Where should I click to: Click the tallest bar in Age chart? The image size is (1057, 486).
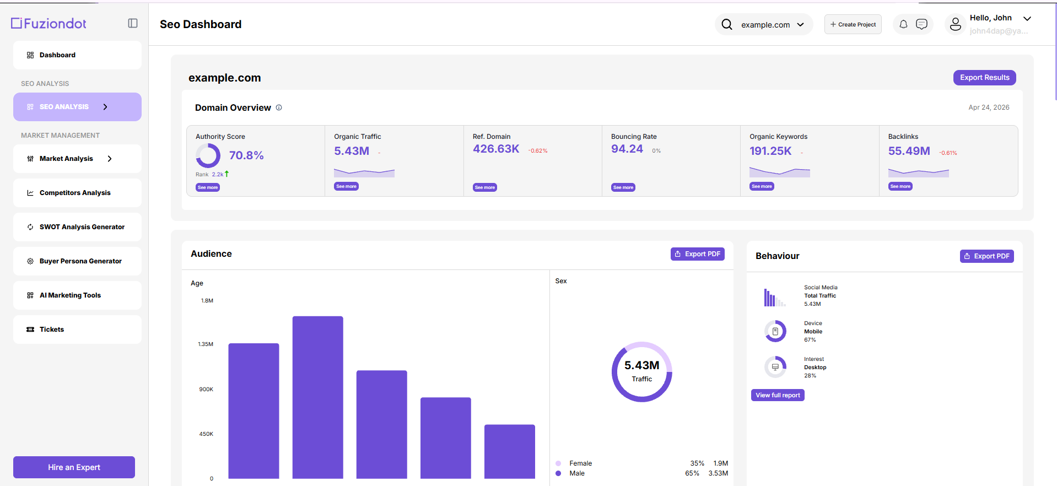coord(318,397)
